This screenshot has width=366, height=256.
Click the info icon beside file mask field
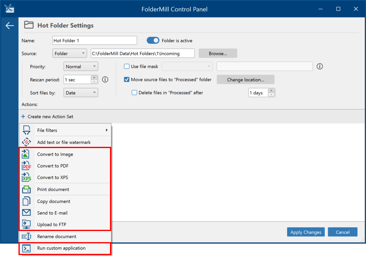click(320, 66)
